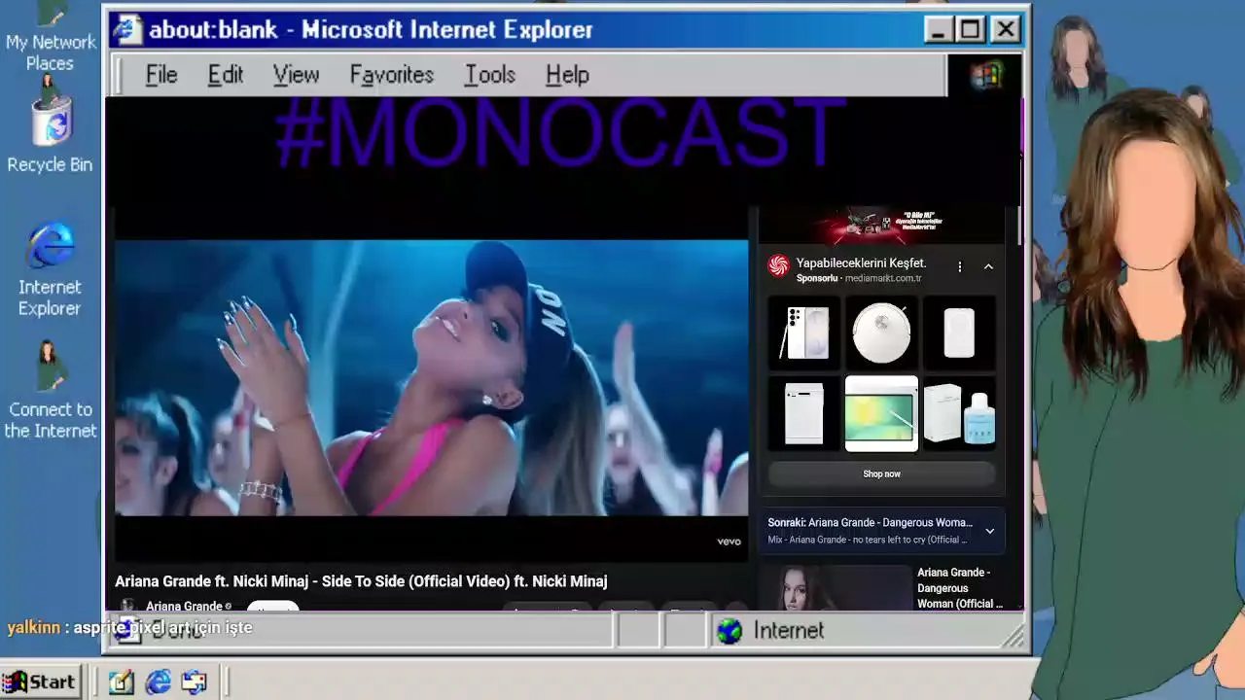Open the Connect to the Internet shortcut
This screenshot has width=1245, height=700.
[x=50, y=391]
